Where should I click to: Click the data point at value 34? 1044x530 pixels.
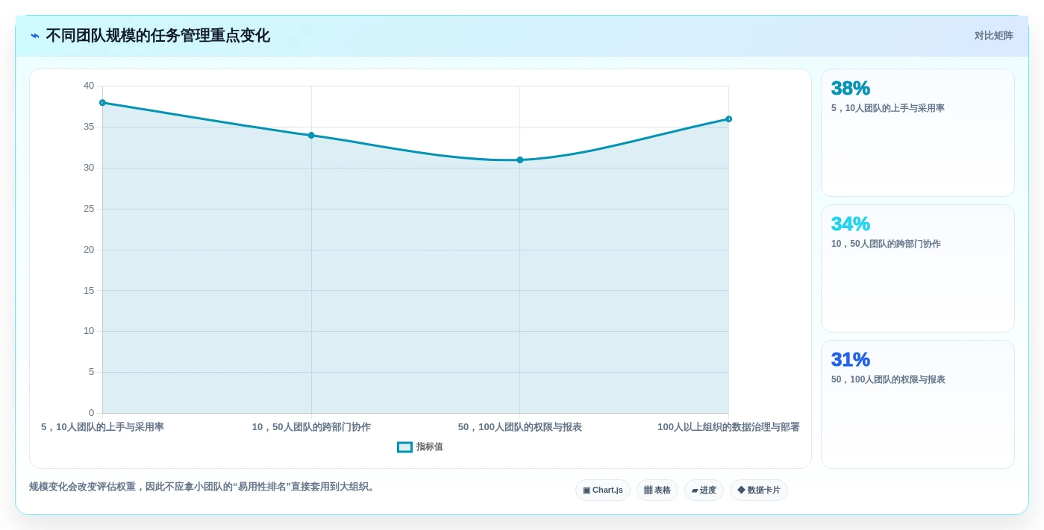311,136
